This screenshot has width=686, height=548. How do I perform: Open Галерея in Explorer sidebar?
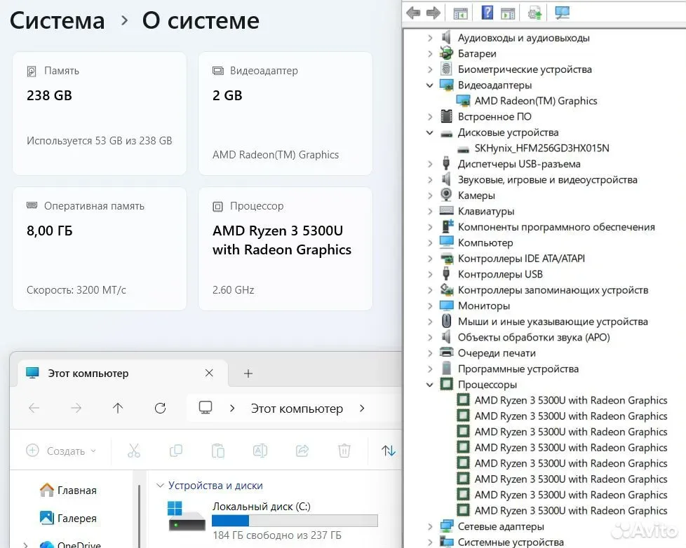[x=68, y=519]
